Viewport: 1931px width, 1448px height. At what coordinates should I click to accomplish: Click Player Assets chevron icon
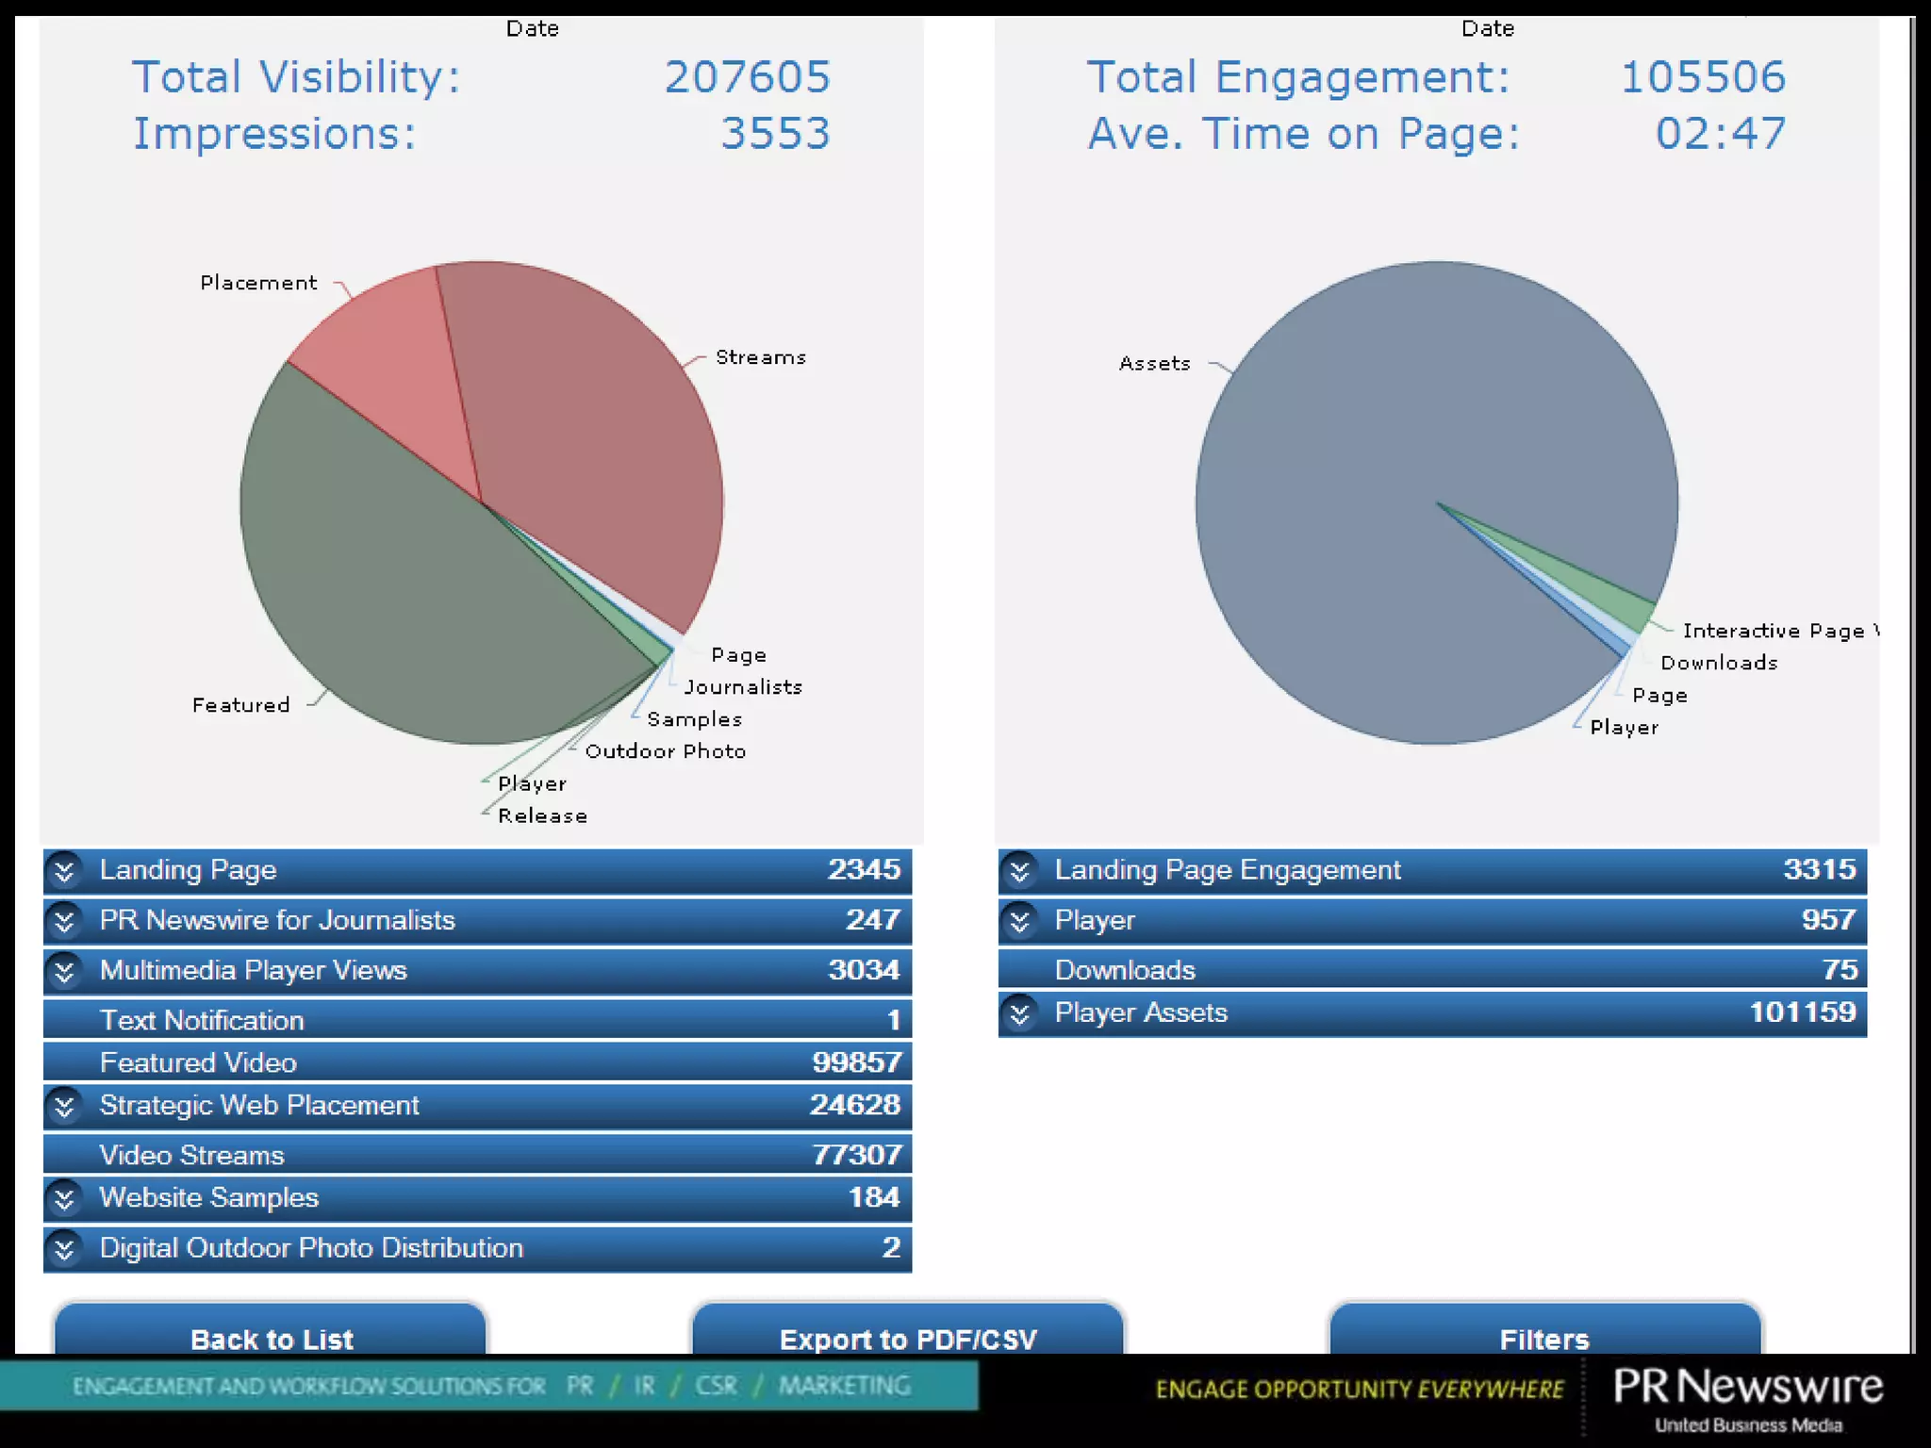[x=1019, y=1013]
